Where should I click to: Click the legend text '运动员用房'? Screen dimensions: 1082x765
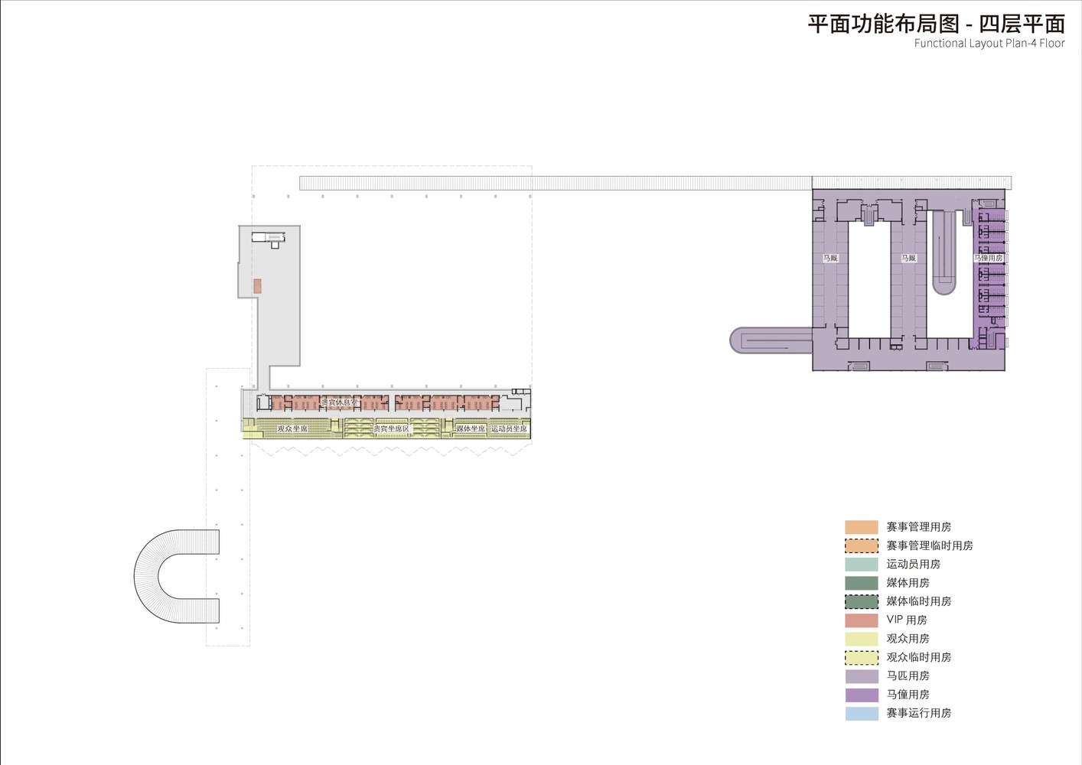(x=913, y=565)
